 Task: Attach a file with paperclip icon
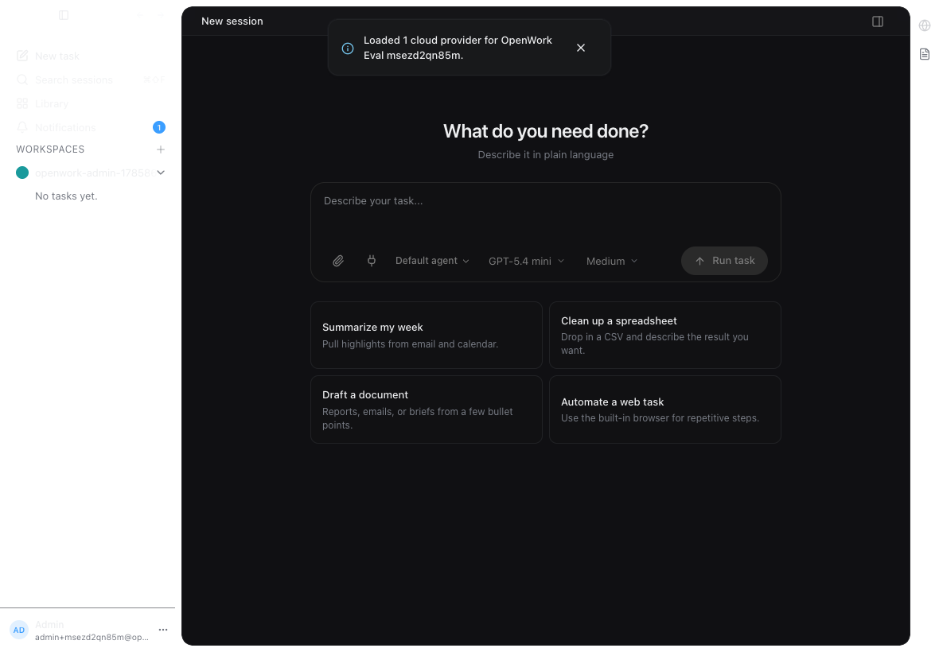(338, 261)
